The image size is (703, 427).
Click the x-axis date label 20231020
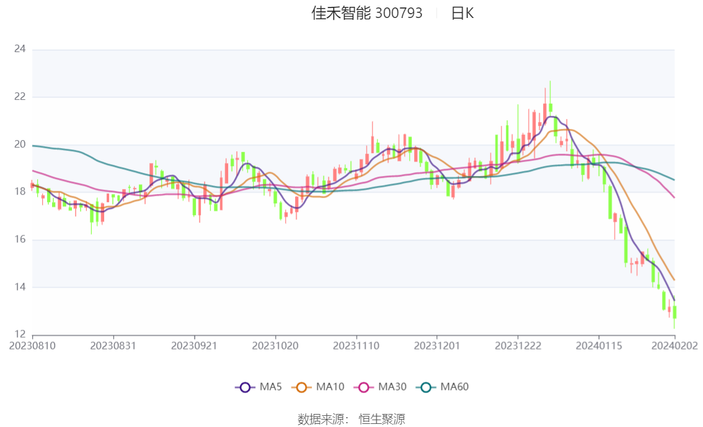(275, 346)
